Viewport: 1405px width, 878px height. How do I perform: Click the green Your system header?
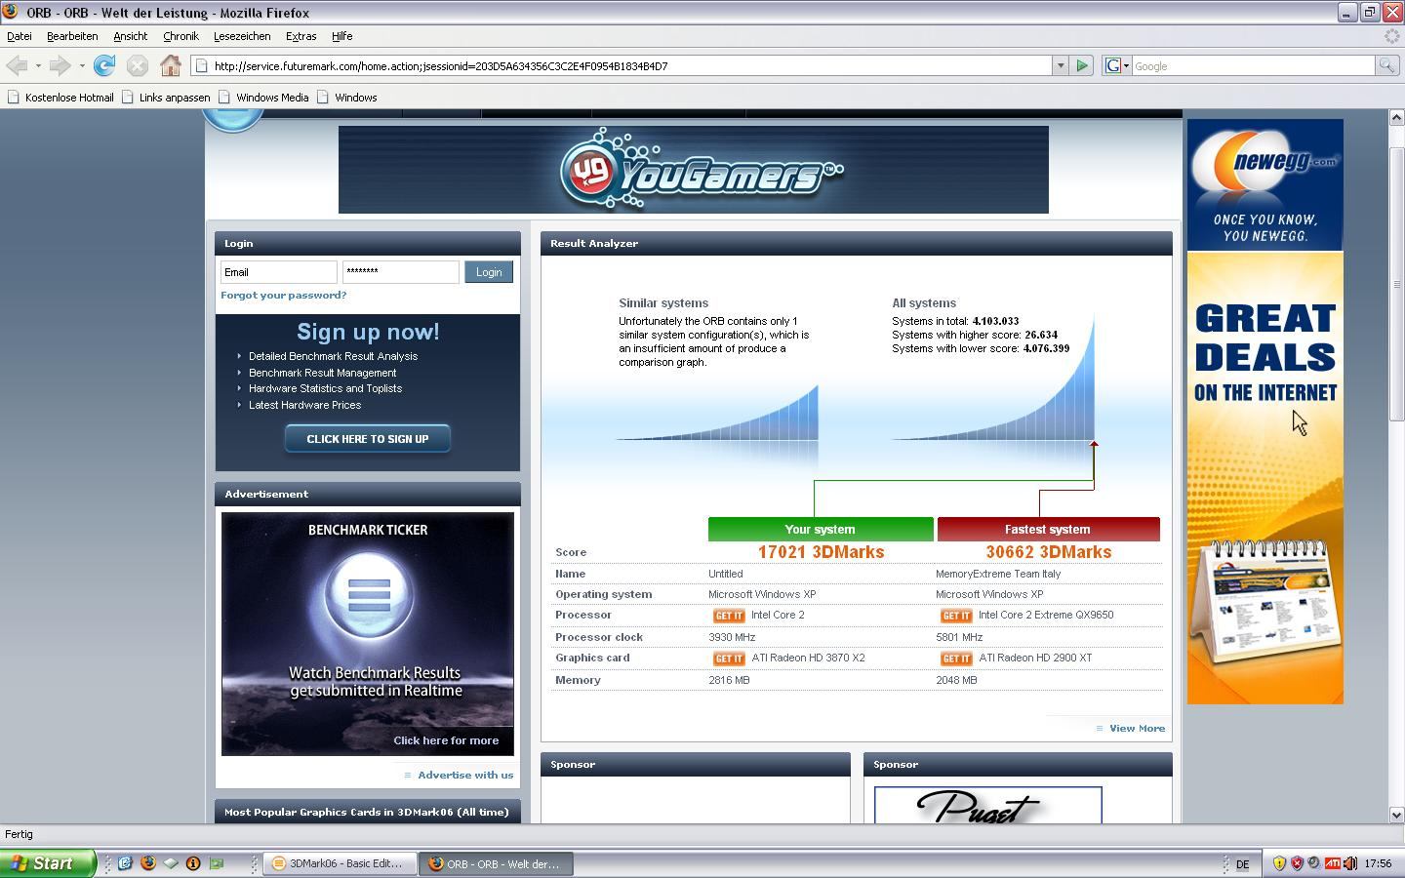pos(821,529)
